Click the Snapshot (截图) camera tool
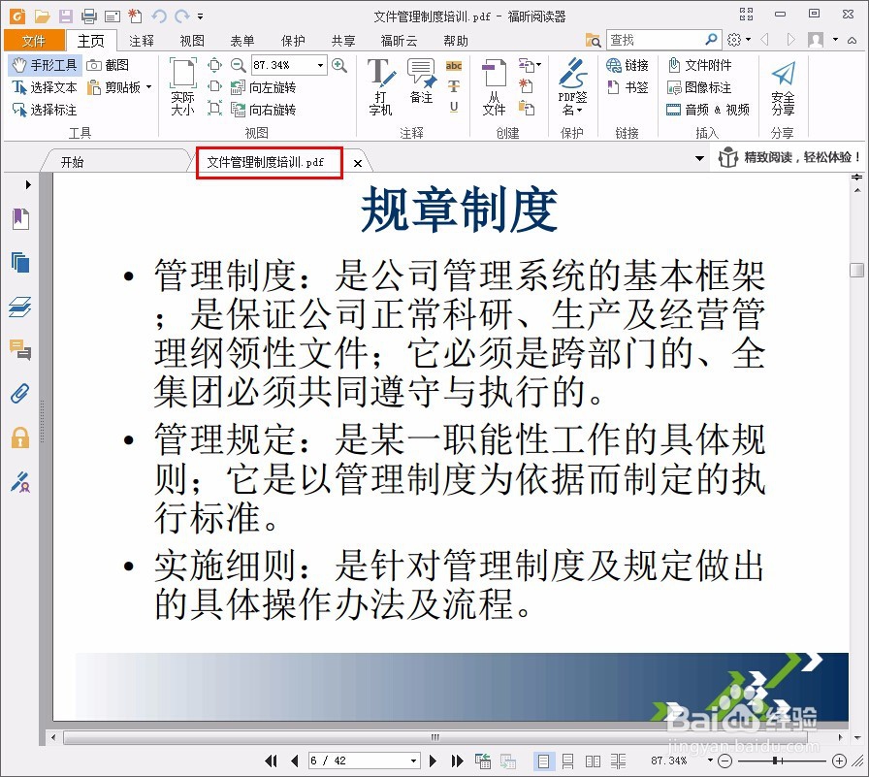 pyautogui.click(x=108, y=65)
